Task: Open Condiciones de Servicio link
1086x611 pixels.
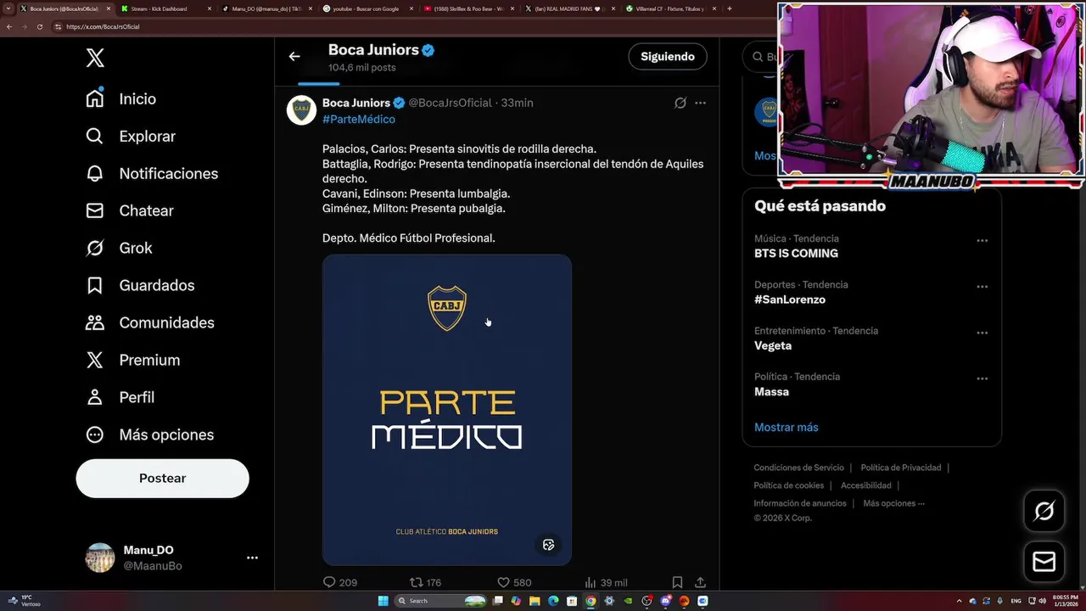Action: (798, 468)
